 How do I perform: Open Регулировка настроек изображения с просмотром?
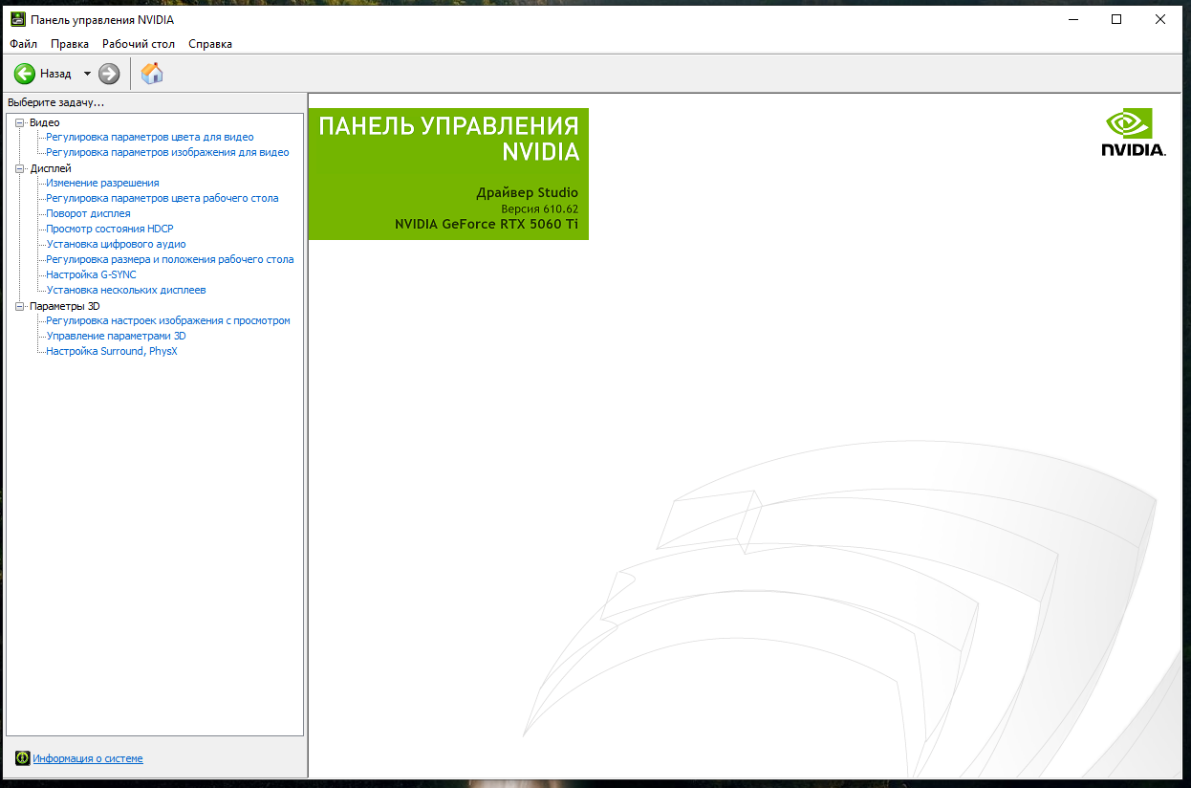point(168,320)
